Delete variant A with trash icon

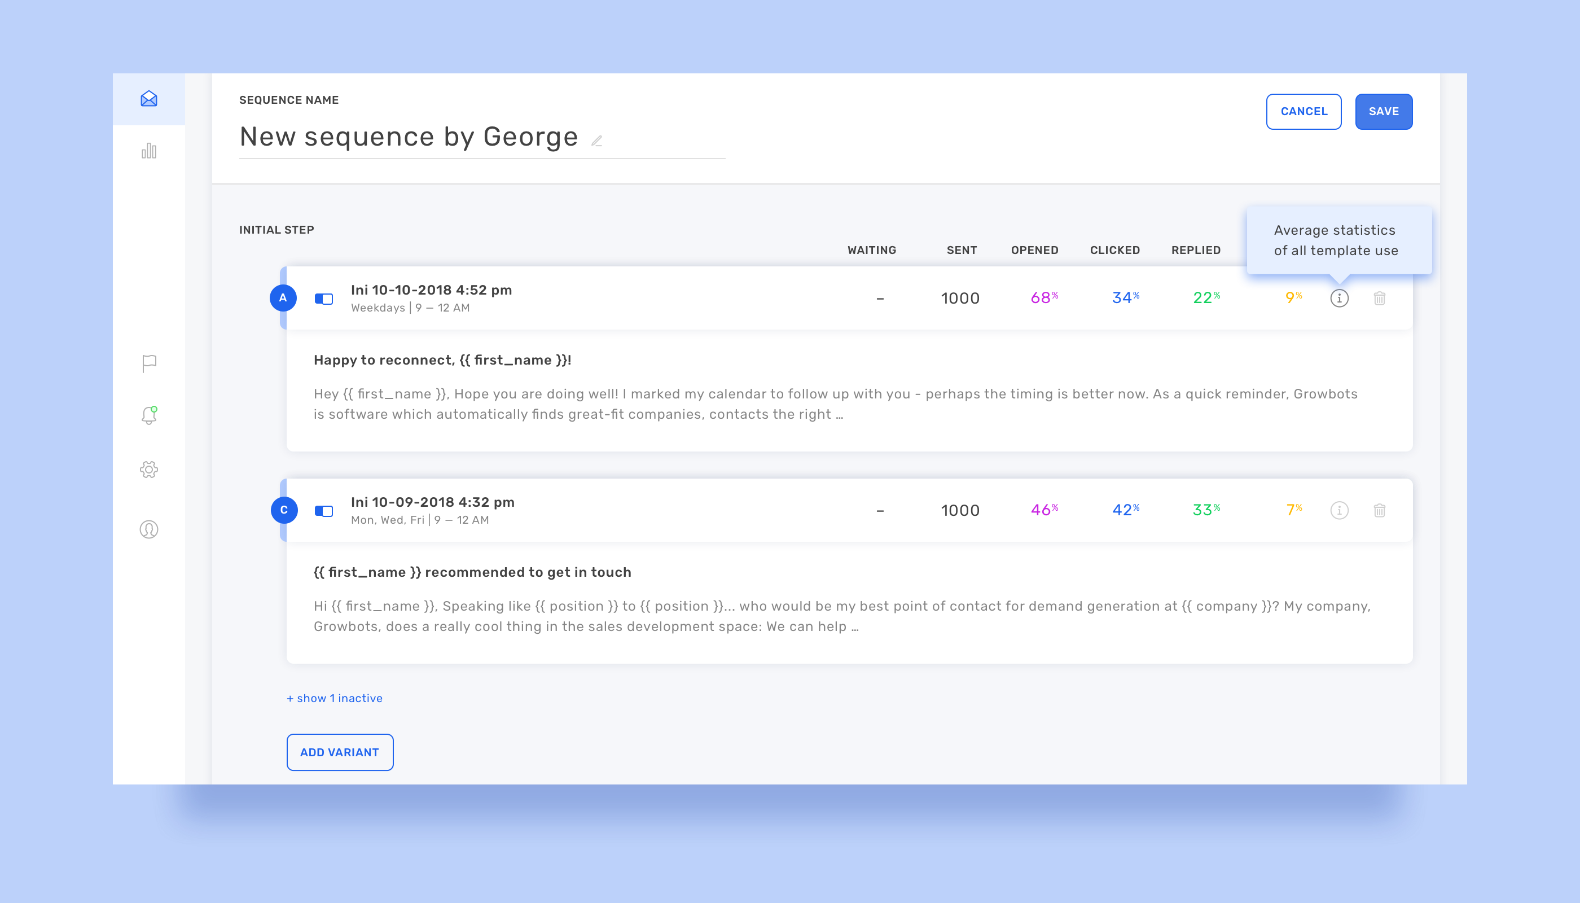[x=1379, y=299]
